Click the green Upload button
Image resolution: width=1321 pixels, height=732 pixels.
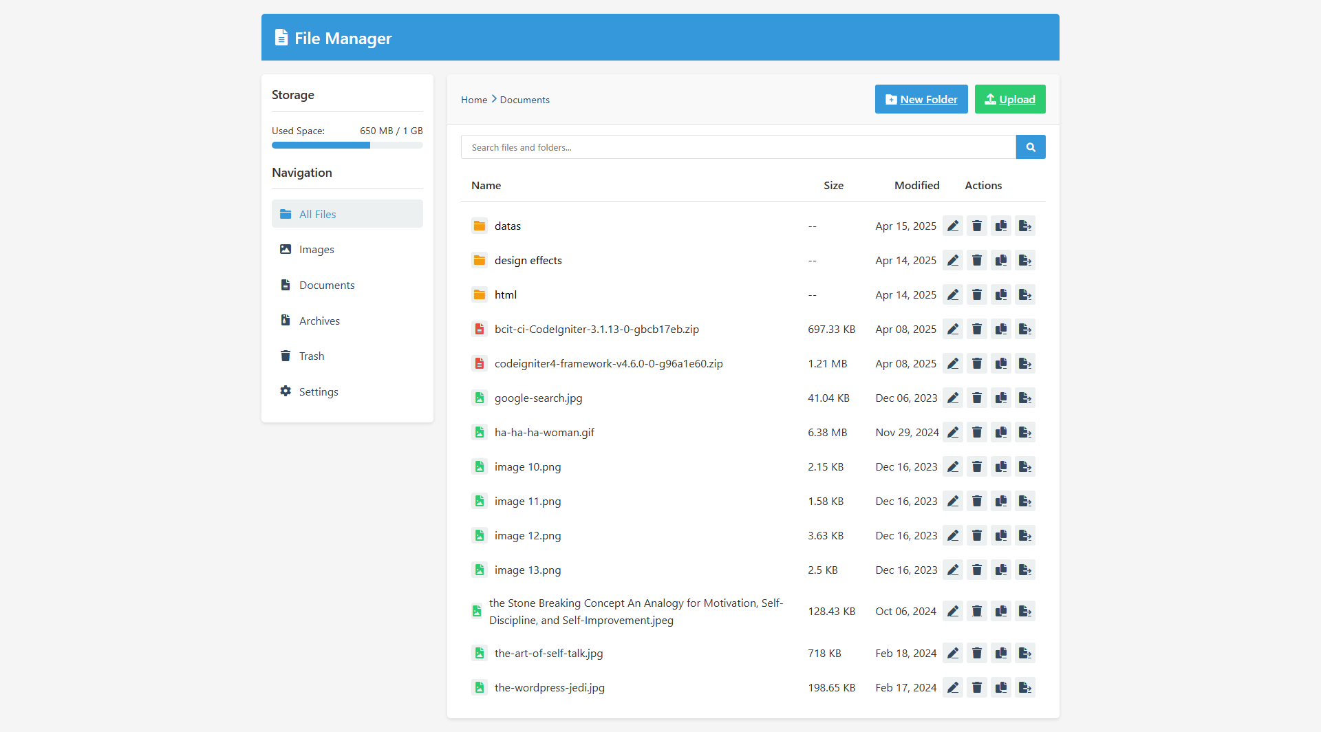(1009, 99)
